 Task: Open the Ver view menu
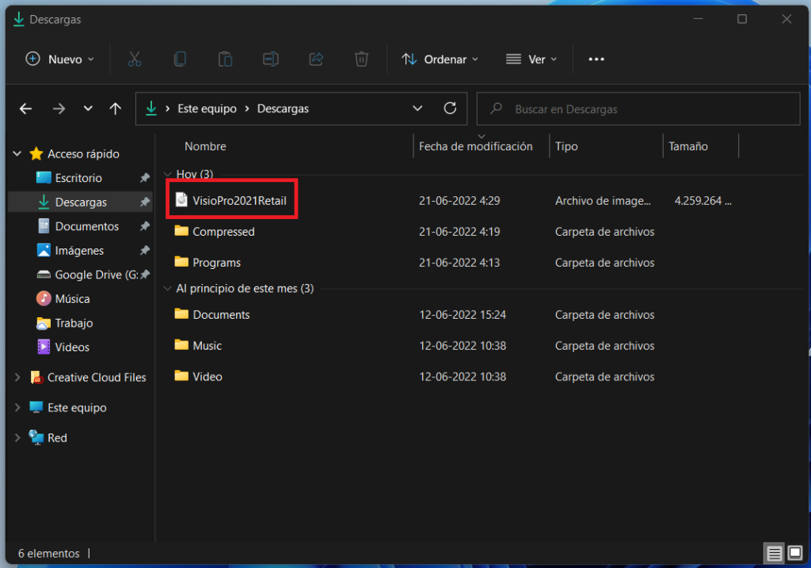[x=531, y=59]
